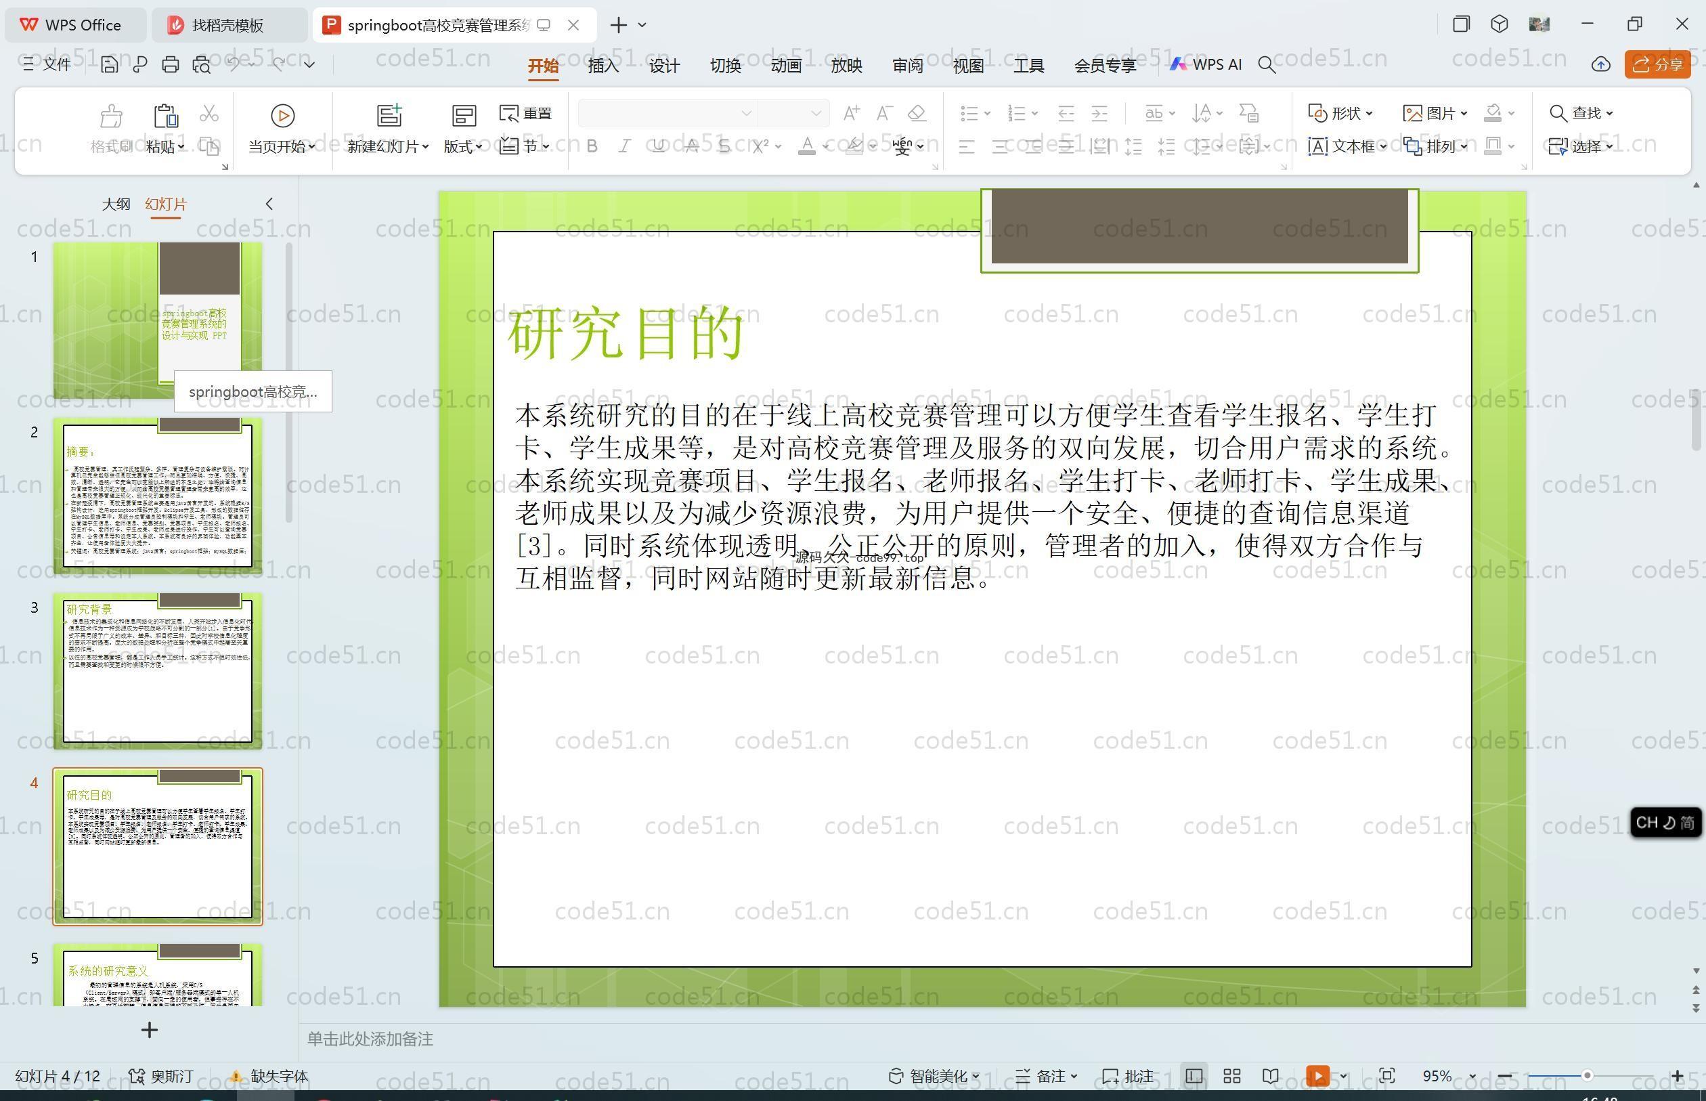Switch to the Animation (动画) tab
Screen dimensions: 1706x1101
click(785, 65)
